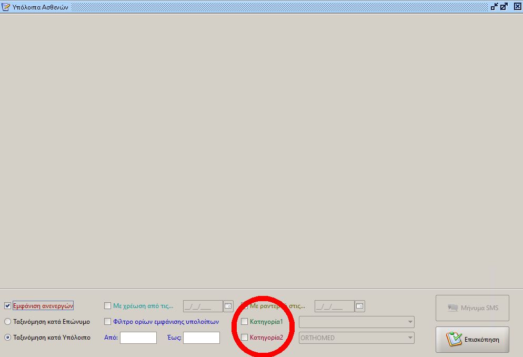The width and height of the screenshot is (523, 357).
Task: Enable Φίλτρο ορίων εμφάνισης υπολοίπων checkbox
Action: (x=108, y=322)
